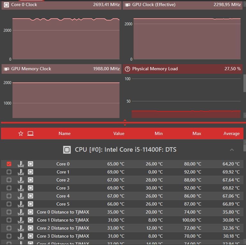Collapse the CPU [#0] Intel Core i5-11400F DTS group
Image resolution: width=246 pixels, height=245 pixels.
coord(232,150)
